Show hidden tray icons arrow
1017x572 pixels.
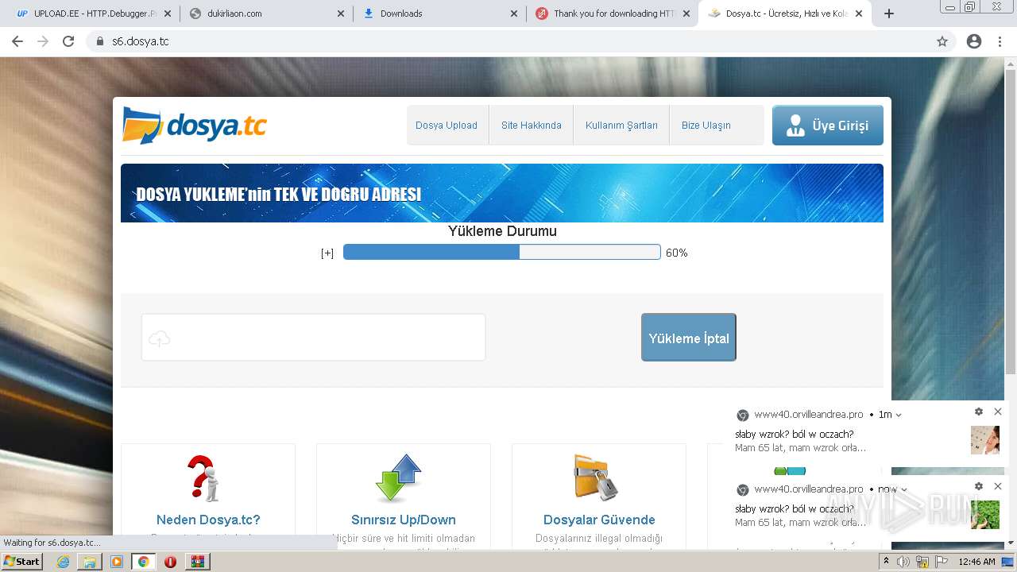886,562
